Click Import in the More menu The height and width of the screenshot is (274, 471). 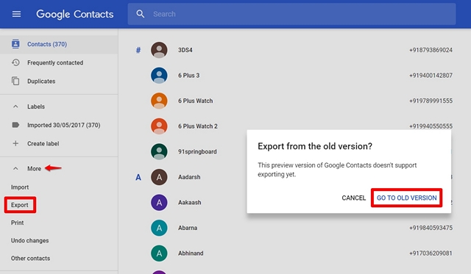coord(20,187)
